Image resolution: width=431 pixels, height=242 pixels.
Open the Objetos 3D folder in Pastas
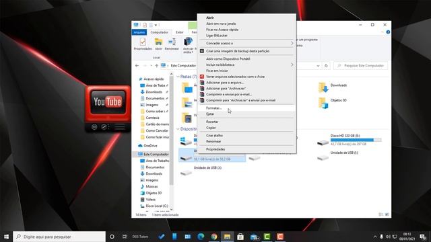click(x=323, y=103)
